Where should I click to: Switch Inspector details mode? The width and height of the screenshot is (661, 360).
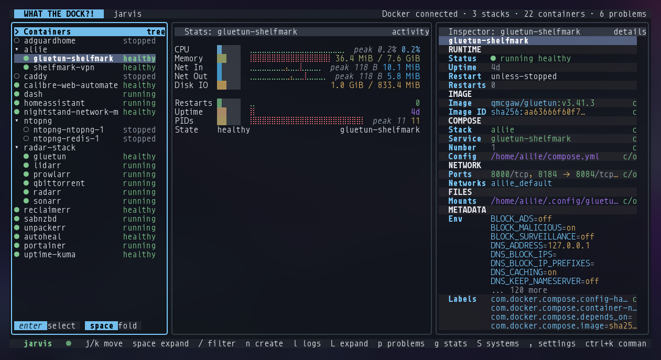[x=630, y=32]
